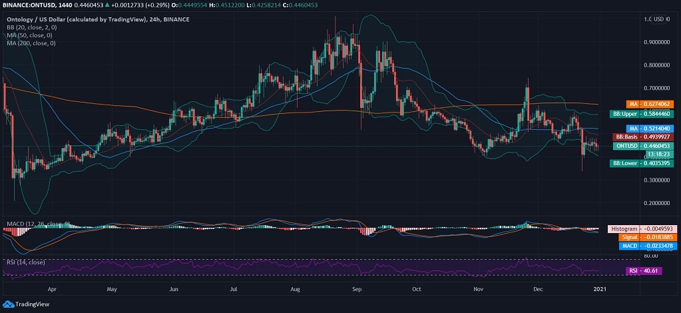Select the MA (50, close, 0) indicator legend

pos(28,35)
